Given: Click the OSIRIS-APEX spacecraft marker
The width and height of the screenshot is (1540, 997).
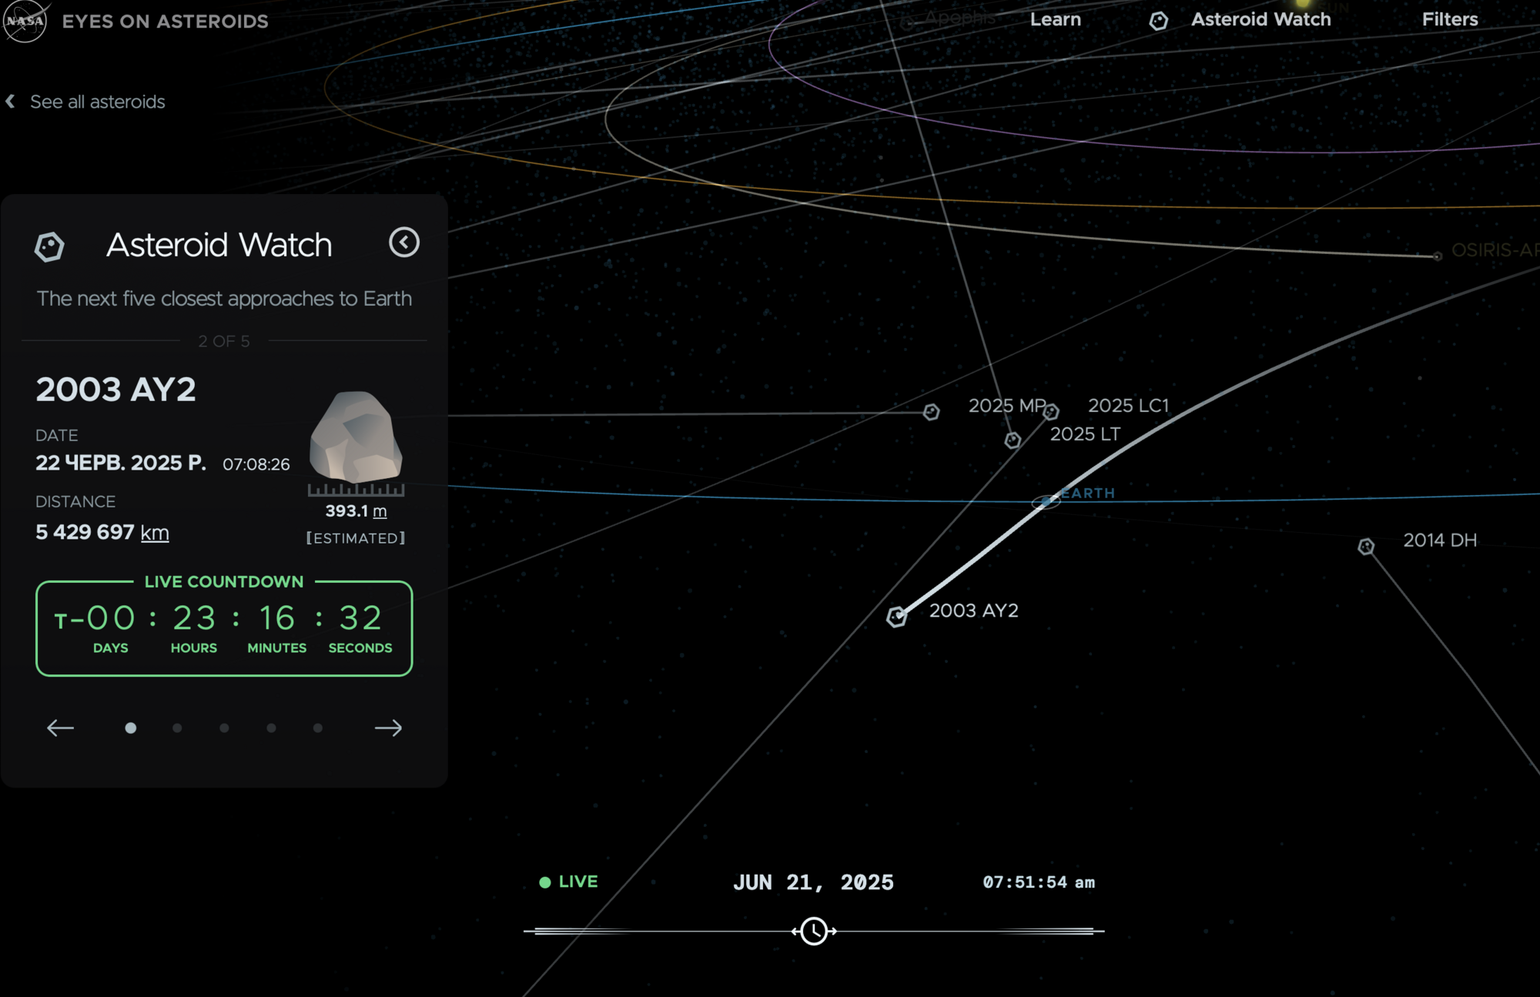Looking at the screenshot, I should click(1438, 256).
